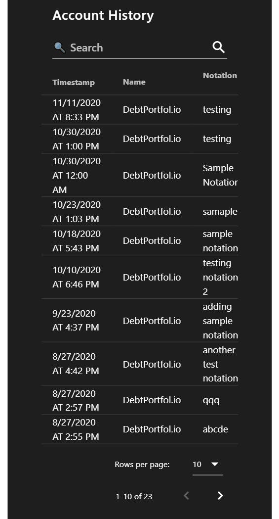Click DebtPortfol.io in 10/18/2020 row

pyautogui.click(x=152, y=240)
